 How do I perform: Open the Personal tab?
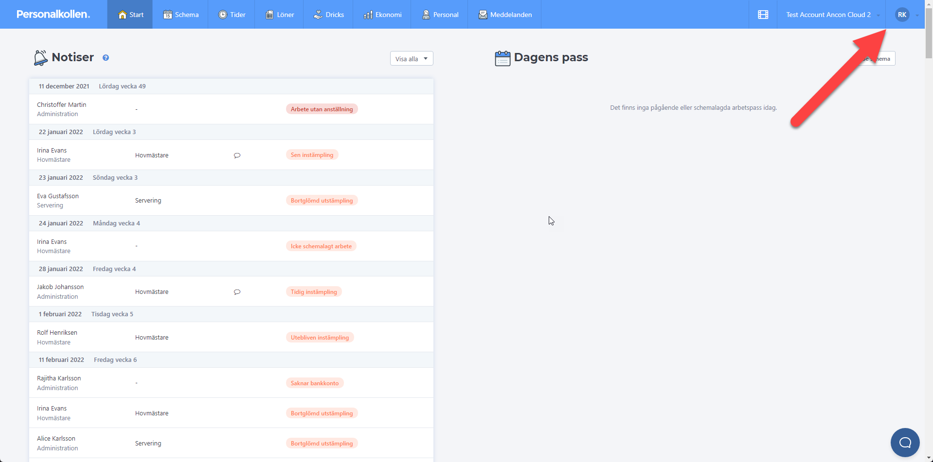click(x=440, y=15)
